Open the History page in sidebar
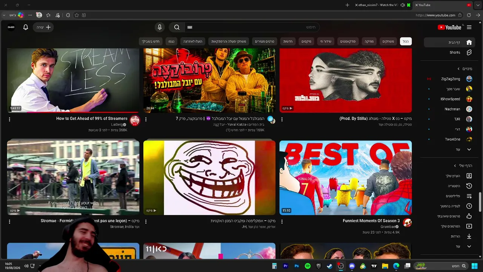The width and height of the screenshot is (483, 272). coord(449,186)
